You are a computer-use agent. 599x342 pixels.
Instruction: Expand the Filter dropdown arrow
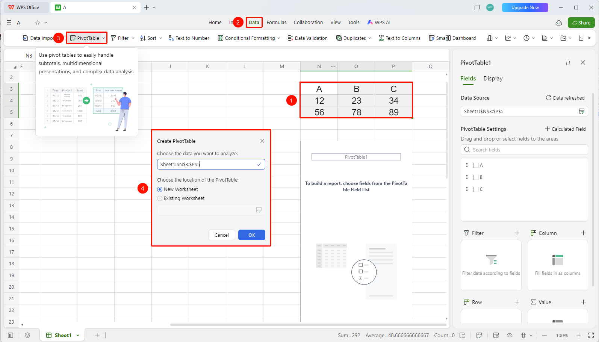(x=133, y=38)
